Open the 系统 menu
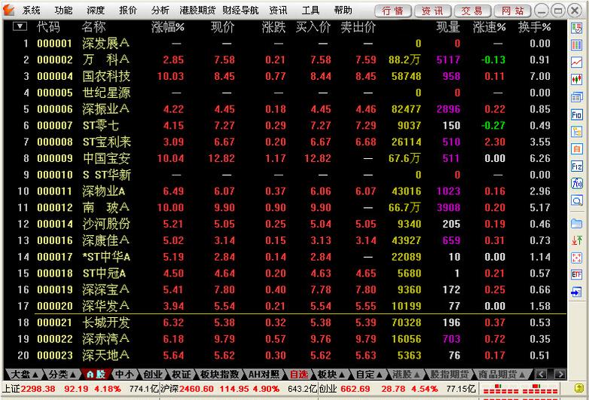The height and width of the screenshot is (400, 589). [31, 10]
